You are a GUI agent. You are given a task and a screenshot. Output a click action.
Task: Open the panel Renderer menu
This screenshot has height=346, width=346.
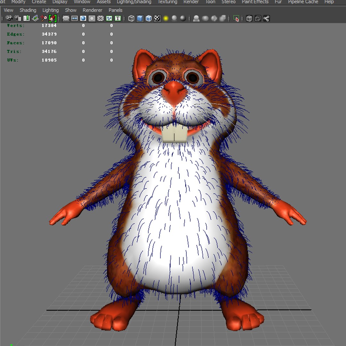tap(93, 10)
